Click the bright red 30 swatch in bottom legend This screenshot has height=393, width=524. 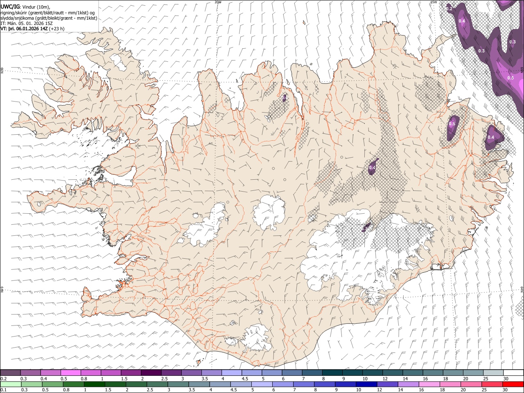tap(513, 384)
